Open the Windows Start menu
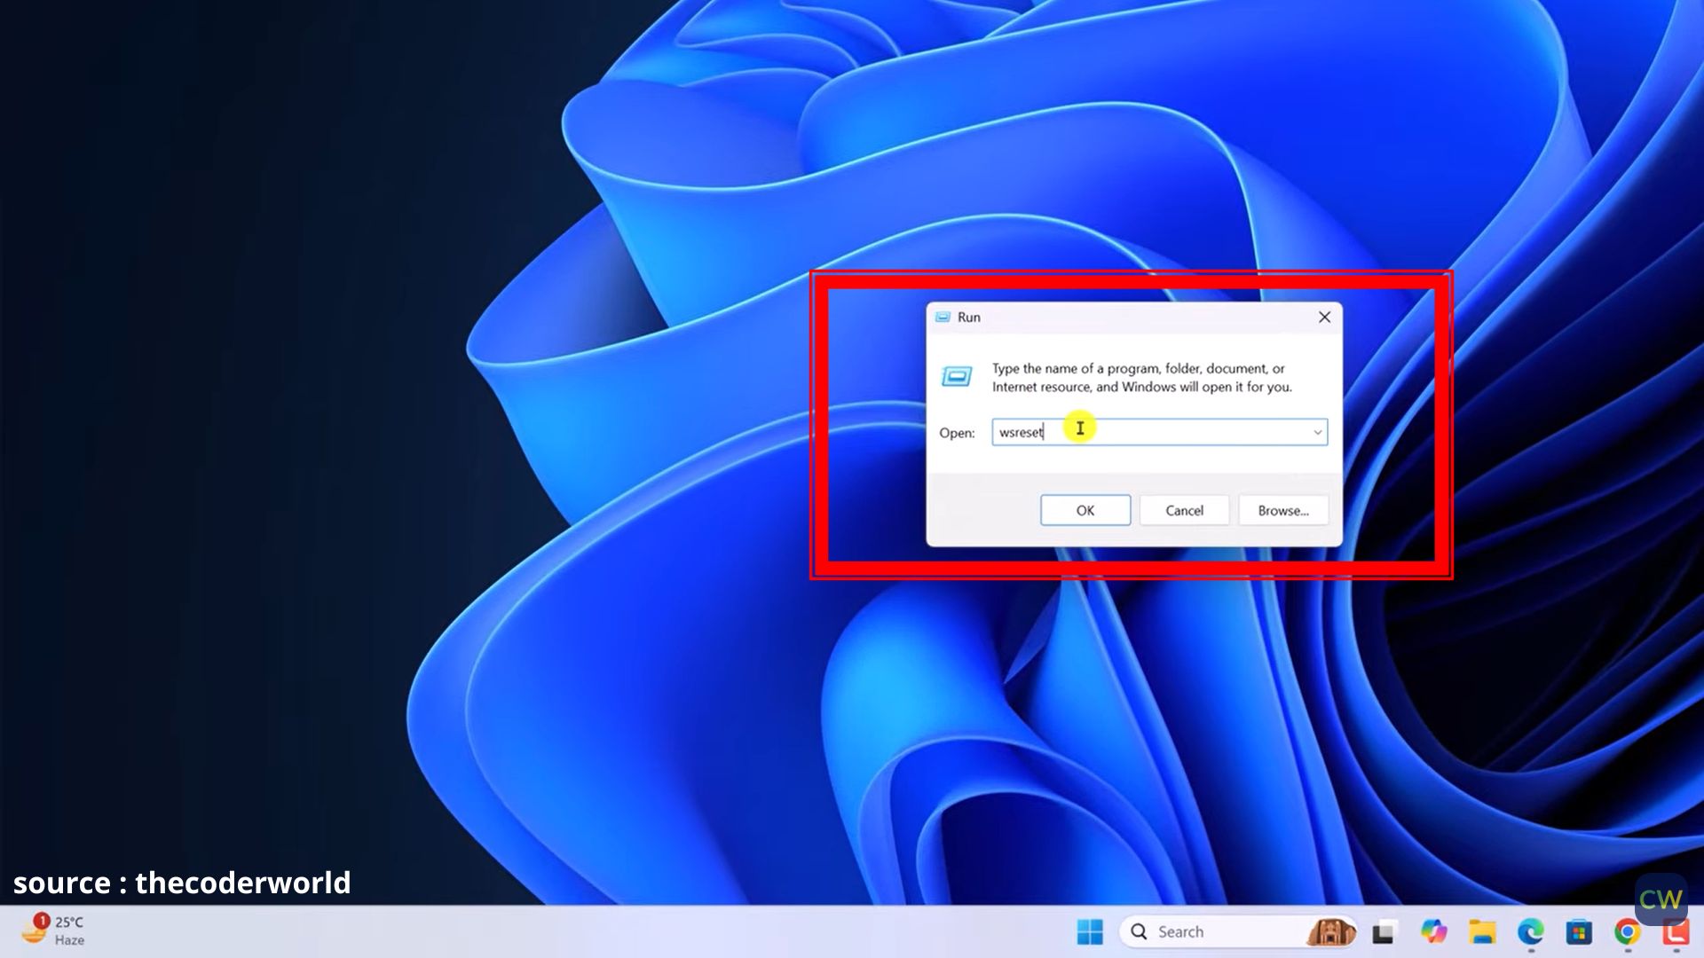 (x=1090, y=932)
